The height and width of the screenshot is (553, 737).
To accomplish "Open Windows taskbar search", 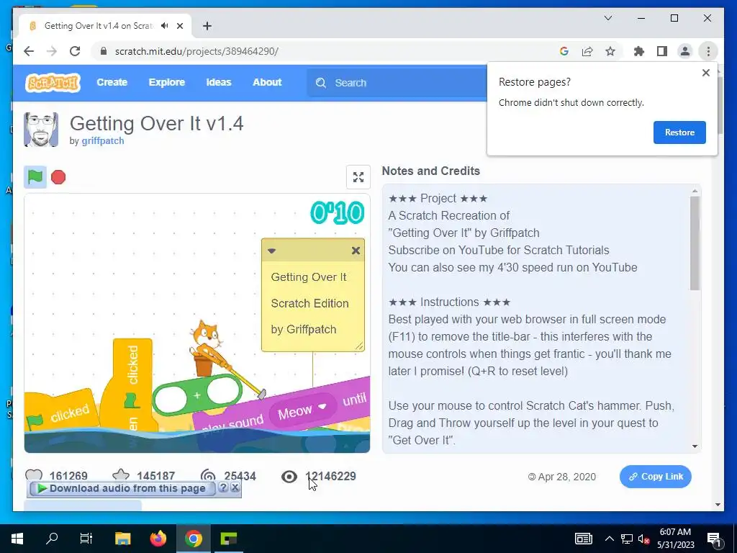I will click(x=52, y=539).
